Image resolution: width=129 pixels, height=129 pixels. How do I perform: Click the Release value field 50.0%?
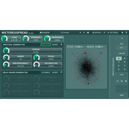click(100, 47)
